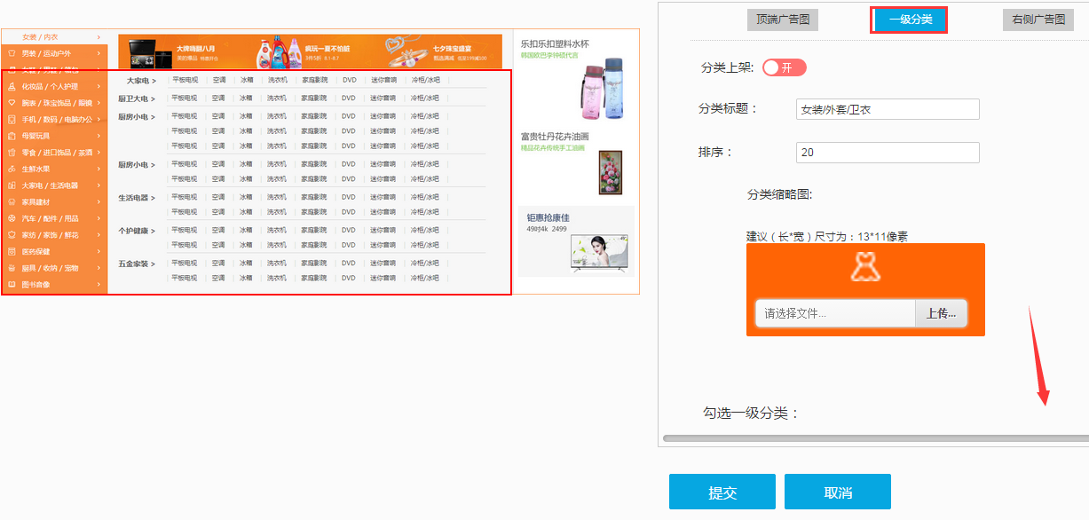Expand the 零食/进口饰品/茶酒 category arrow

coord(99,153)
